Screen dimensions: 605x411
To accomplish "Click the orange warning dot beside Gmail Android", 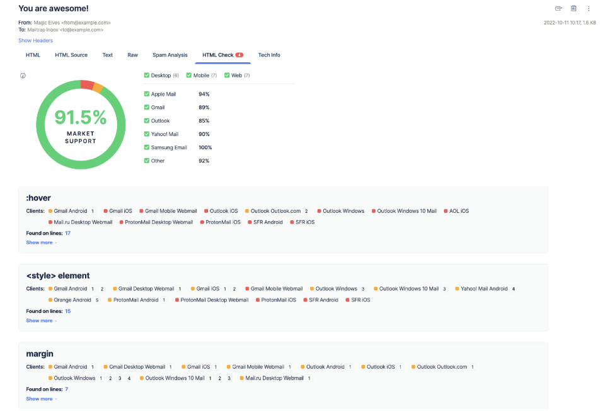I will pyautogui.click(x=50, y=211).
